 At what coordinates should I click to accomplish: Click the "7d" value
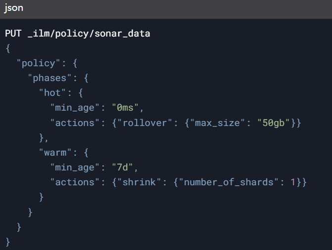(122, 167)
